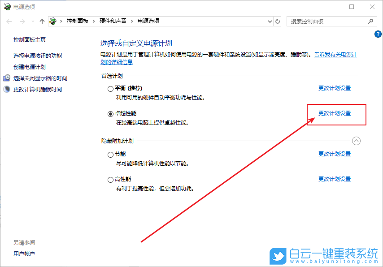Select the 节能 power plan
Screen dimensions: 383x267
[110, 154]
